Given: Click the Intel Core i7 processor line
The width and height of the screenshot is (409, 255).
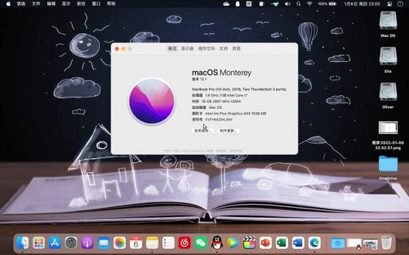Looking at the screenshot, I should 219,95.
